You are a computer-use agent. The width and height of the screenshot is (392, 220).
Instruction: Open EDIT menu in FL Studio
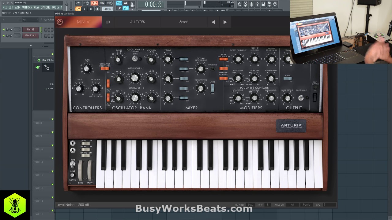pyautogui.click(x=11, y=7)
